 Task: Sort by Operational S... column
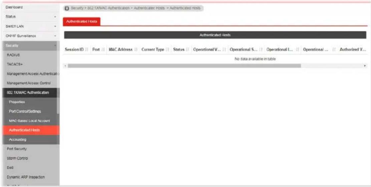pyautogui.click(x=246, y=50)
